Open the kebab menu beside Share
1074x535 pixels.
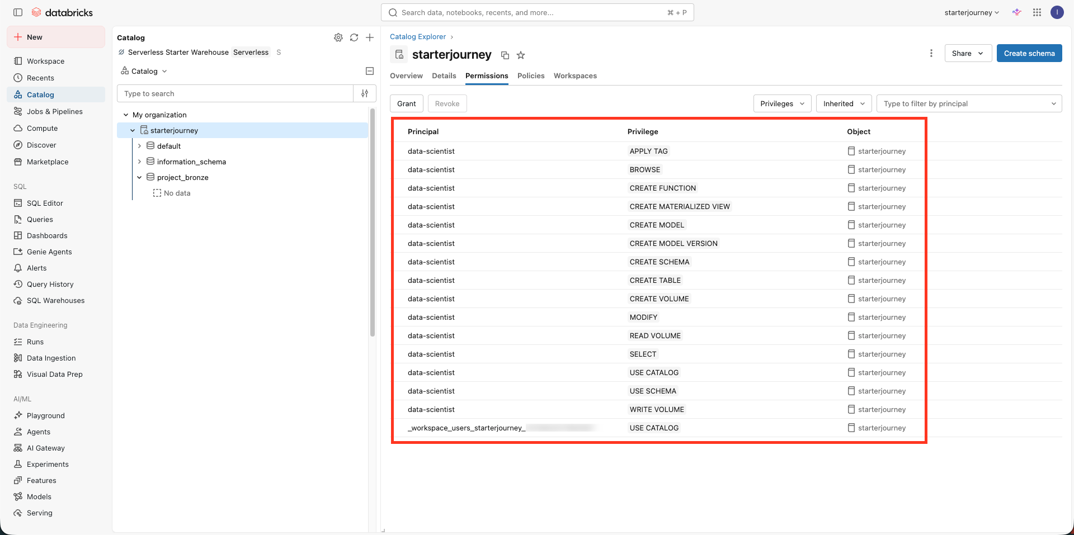(x=931, y=53)
